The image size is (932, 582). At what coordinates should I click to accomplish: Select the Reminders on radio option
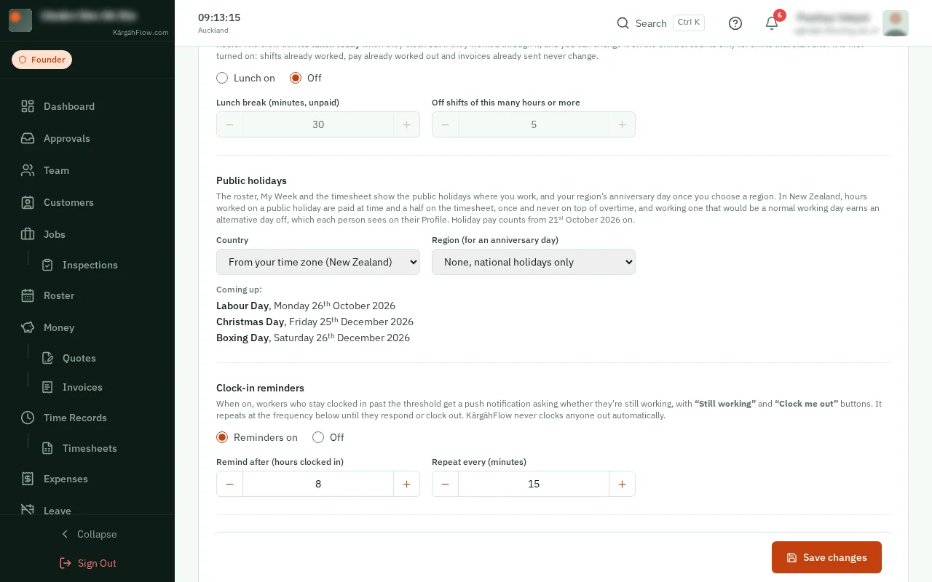tap(222, 437)
